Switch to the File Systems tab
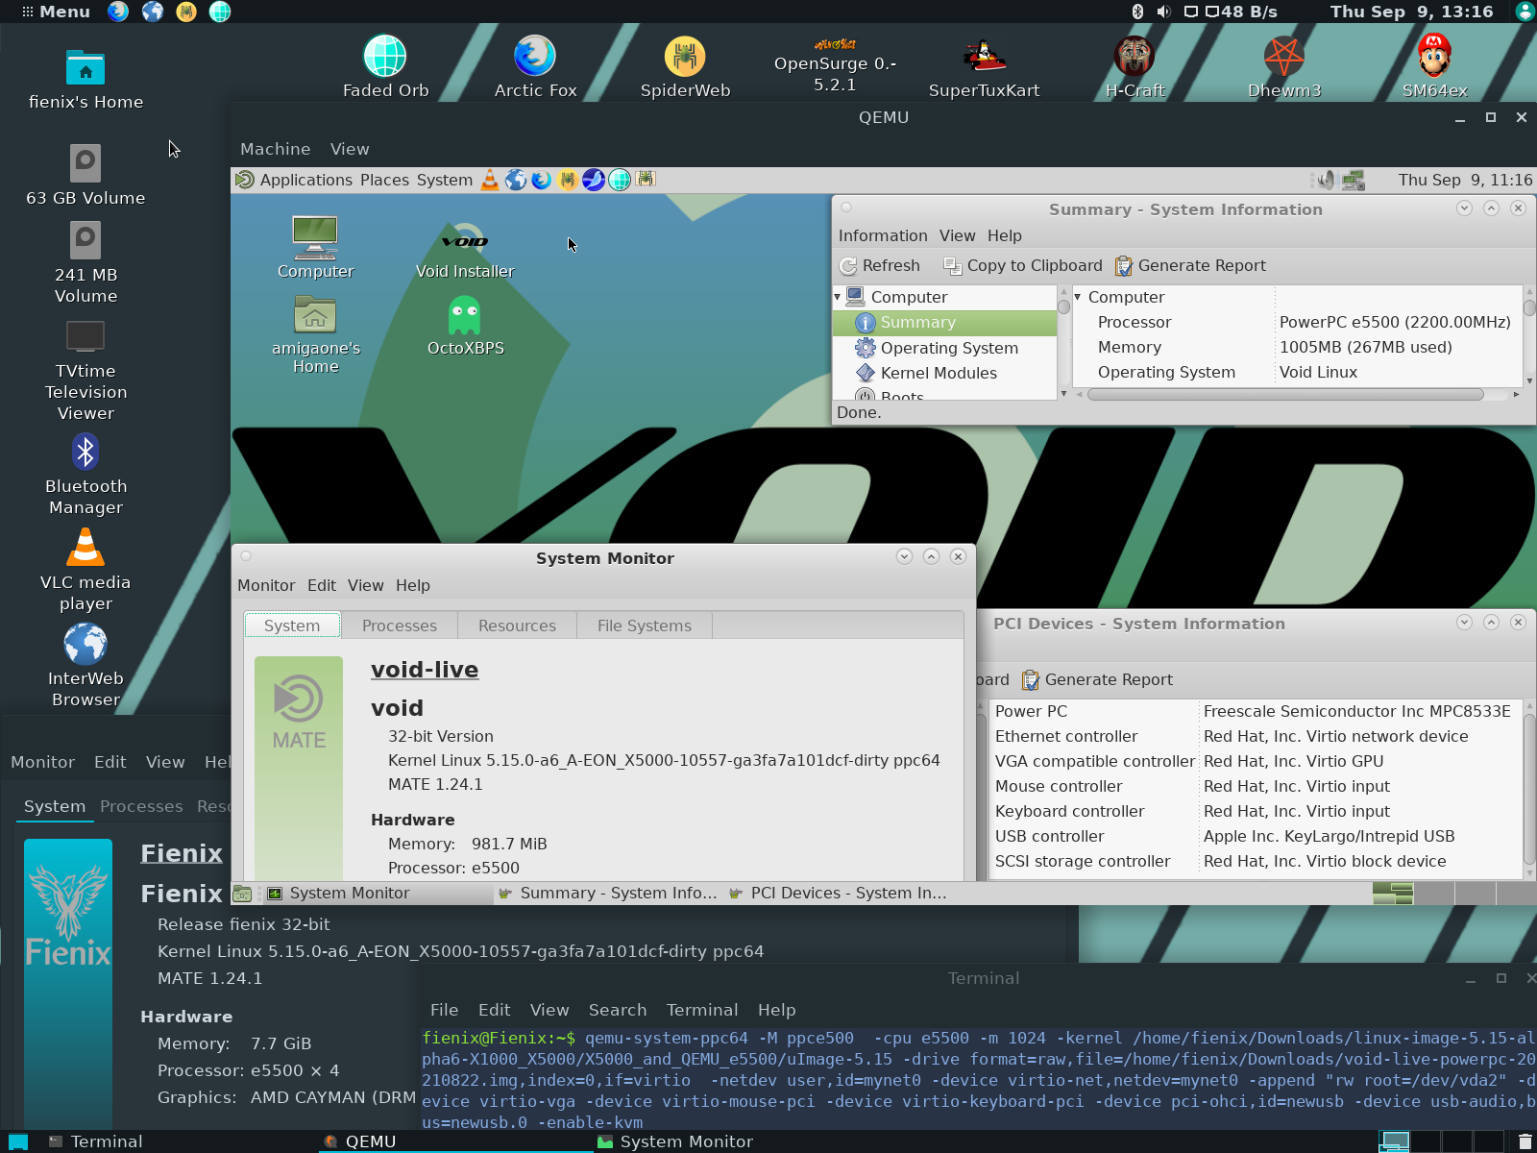This screenshot has width=1537, height=1153. point(645,626)
